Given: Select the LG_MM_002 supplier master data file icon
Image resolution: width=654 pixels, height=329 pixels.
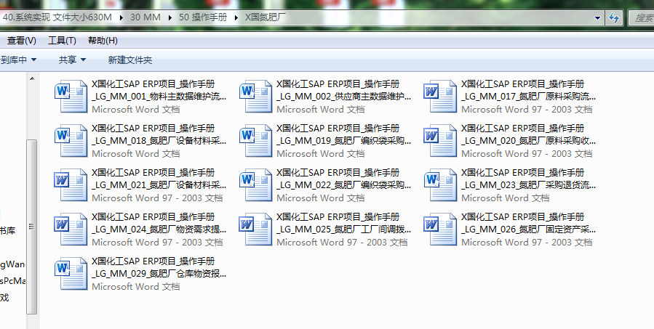Looking at the screenshot, I should (x=255, y=96).
